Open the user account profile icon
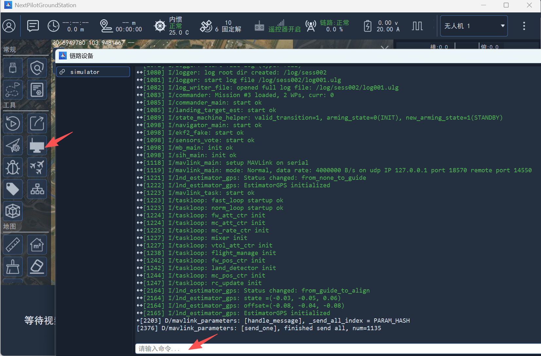The image size is (541, 356). pos(9,26)
